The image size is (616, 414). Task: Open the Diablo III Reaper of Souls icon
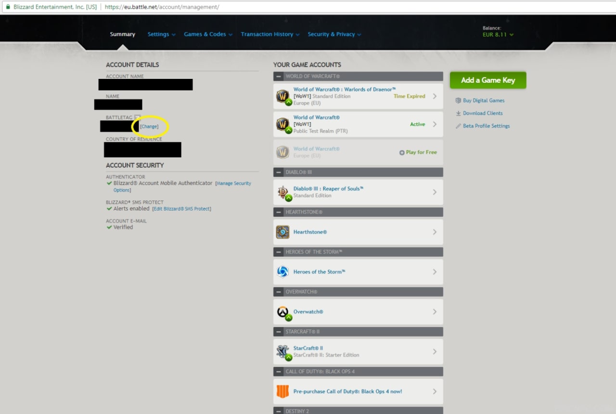click(283, 192)
